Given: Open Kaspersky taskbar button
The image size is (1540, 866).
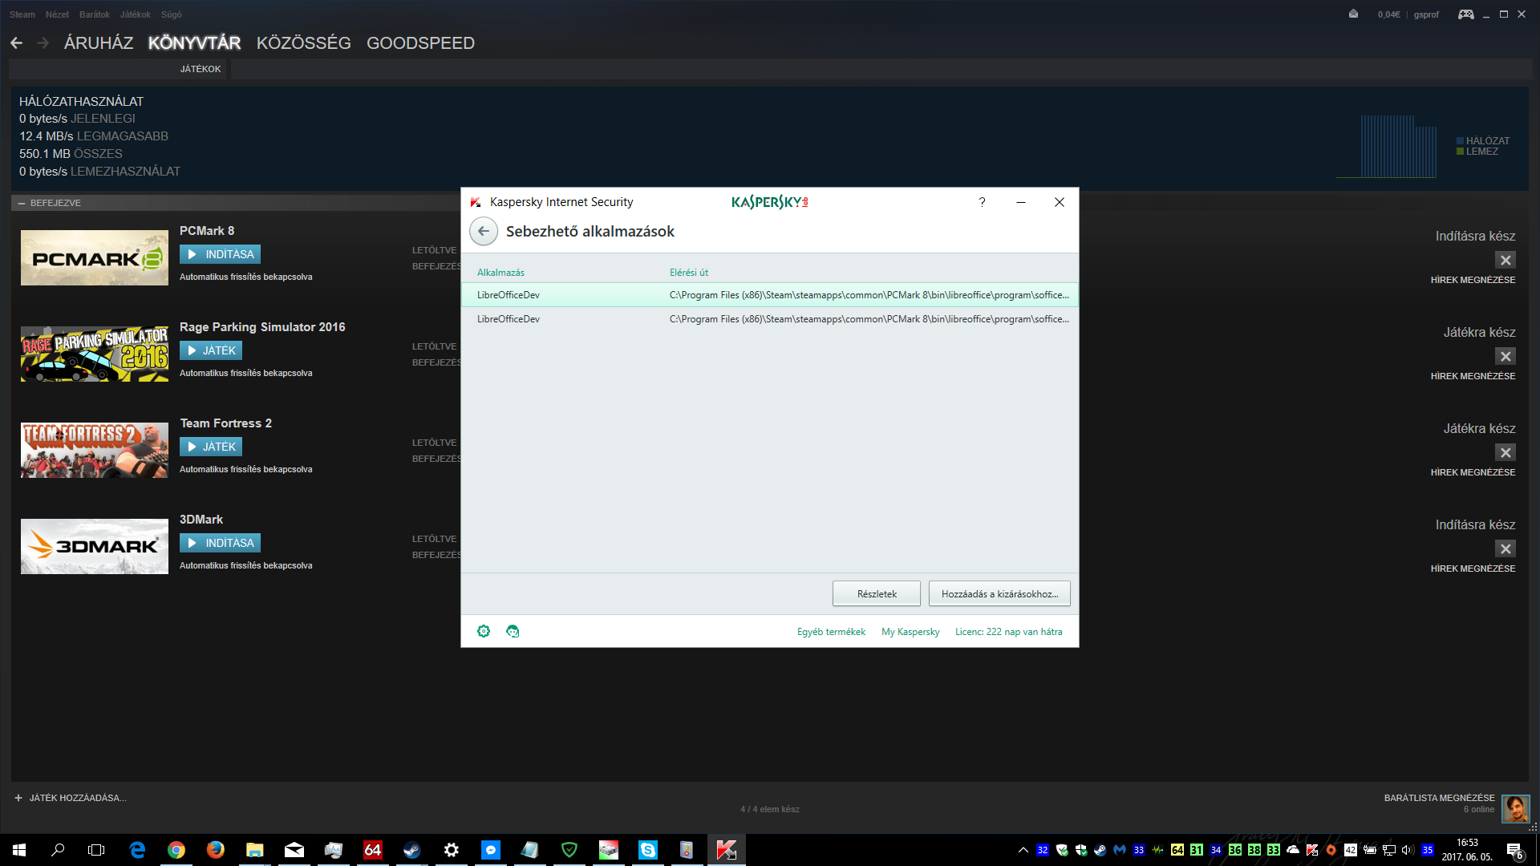Looking at the screenshot, I should click(727, 850).
